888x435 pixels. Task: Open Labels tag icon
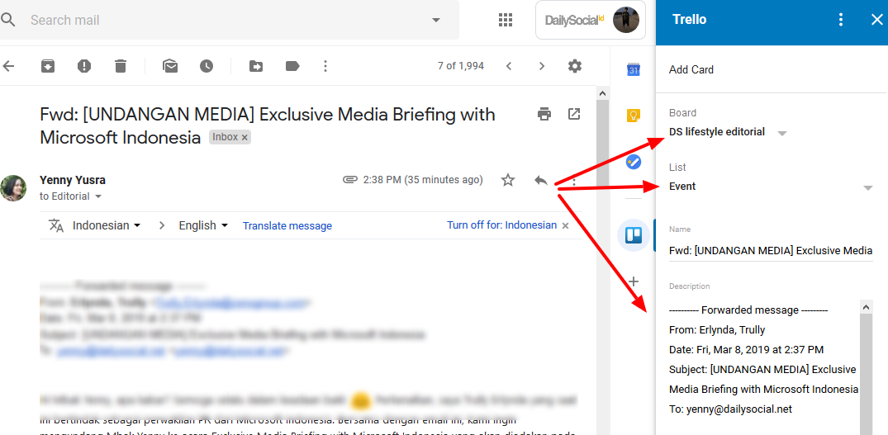pyautogui.click(x=292, y=66)
